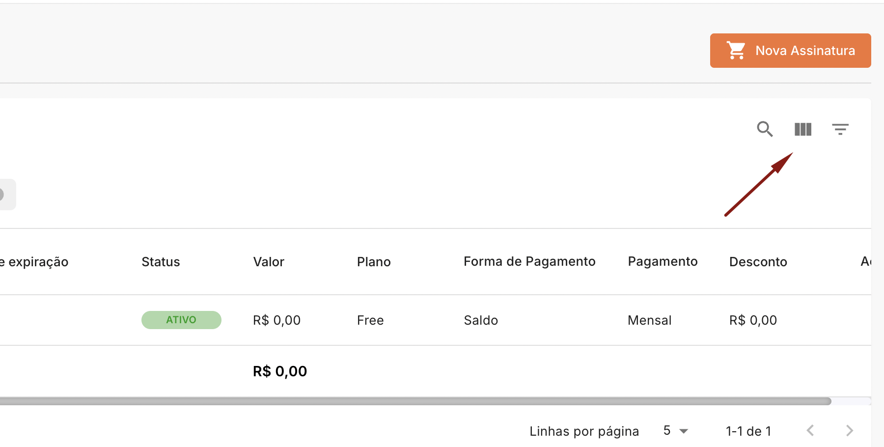Open the show columns icon
The height and width of the screenshot is (447, 884).
pyautogui.click(x=803, y=129)
